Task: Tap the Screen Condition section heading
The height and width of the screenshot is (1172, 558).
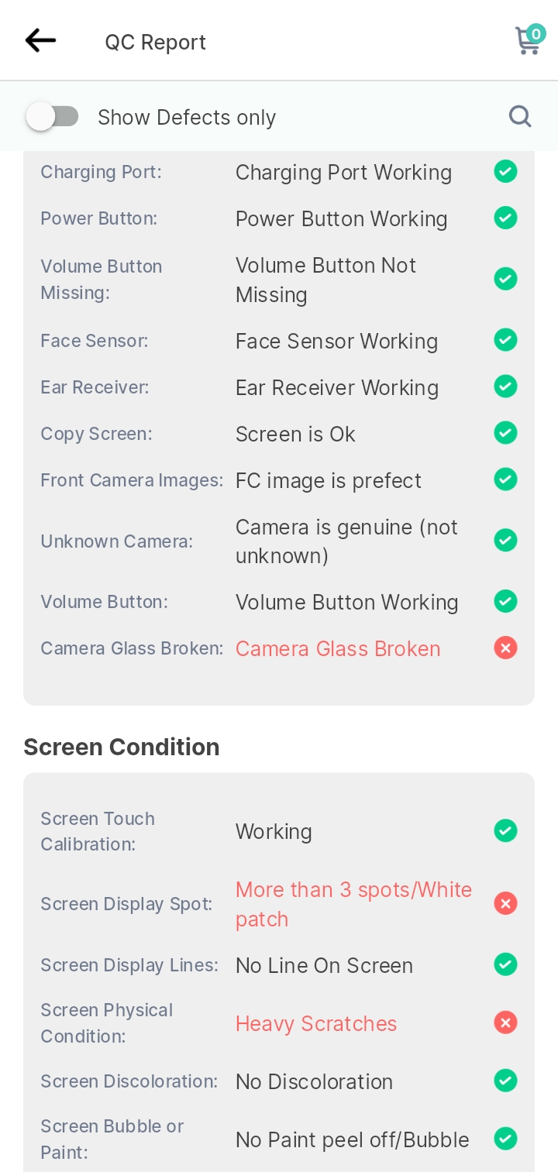Action: [x=122, y=747]
